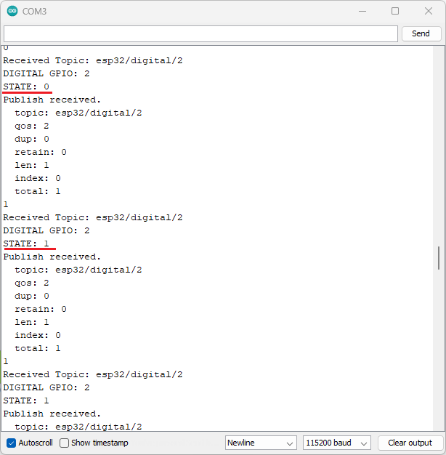Click the Arduino logo in the title bar

coord(12,12)
